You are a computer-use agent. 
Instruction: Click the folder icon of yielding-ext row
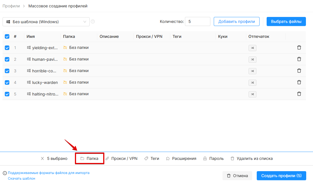(65, 47)
